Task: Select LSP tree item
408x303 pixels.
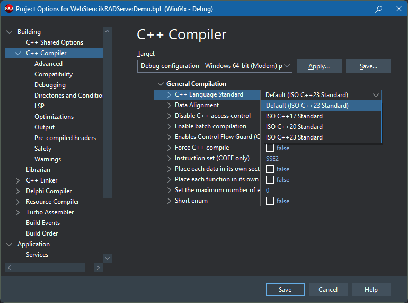Action: pyautogui.click(x=39, y=106)
